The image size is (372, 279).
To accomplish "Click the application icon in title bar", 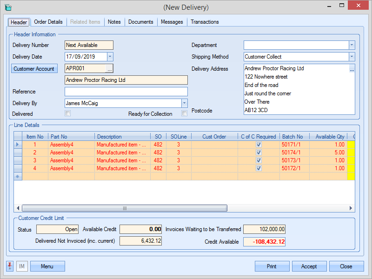I will click(8, 7).
